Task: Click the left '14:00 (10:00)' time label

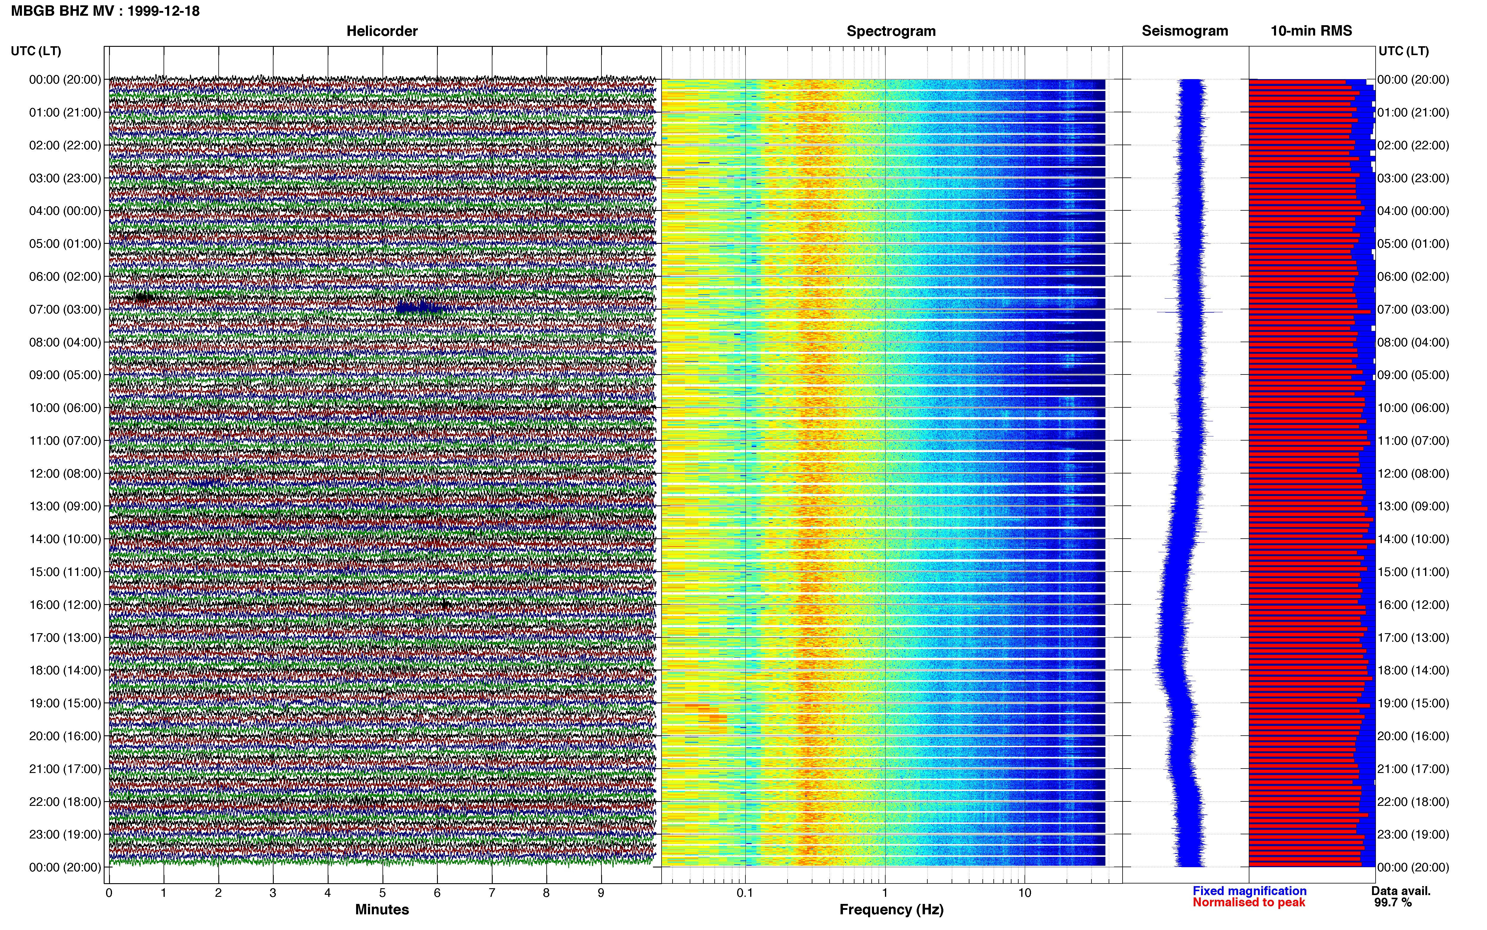Action: 65,539
